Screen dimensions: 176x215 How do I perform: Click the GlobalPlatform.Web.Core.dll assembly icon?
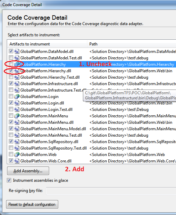pyautogui.click(x=17, y=161)
